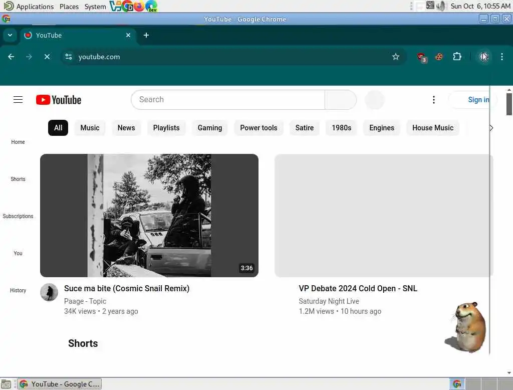513x390 pixels.
Task: Stop page loading with X button
Action: pos(47,57)
